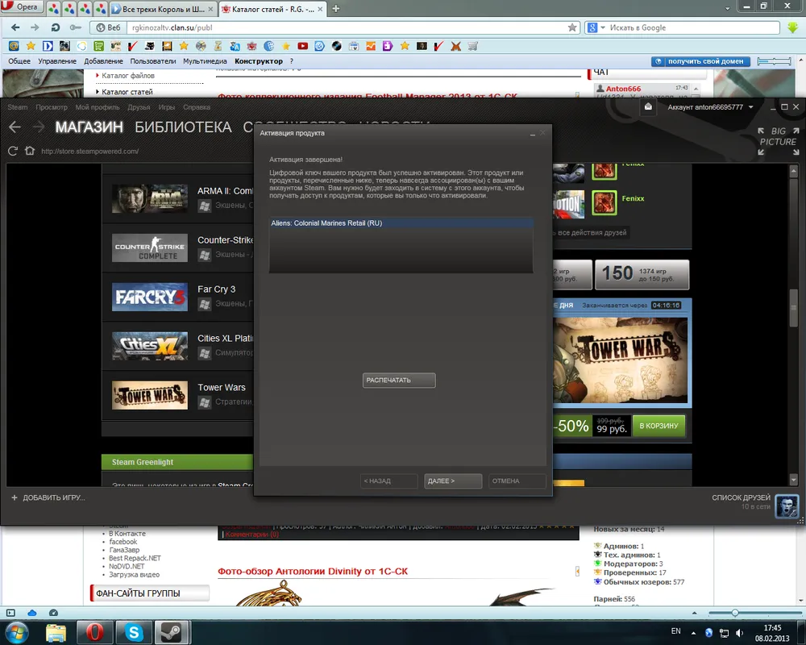Image resolution: width=806 pixels, height=645 pixels.
Task: Select Aliens: Colonial Marines Retail (RU) entry
Action: coord(401,223)
